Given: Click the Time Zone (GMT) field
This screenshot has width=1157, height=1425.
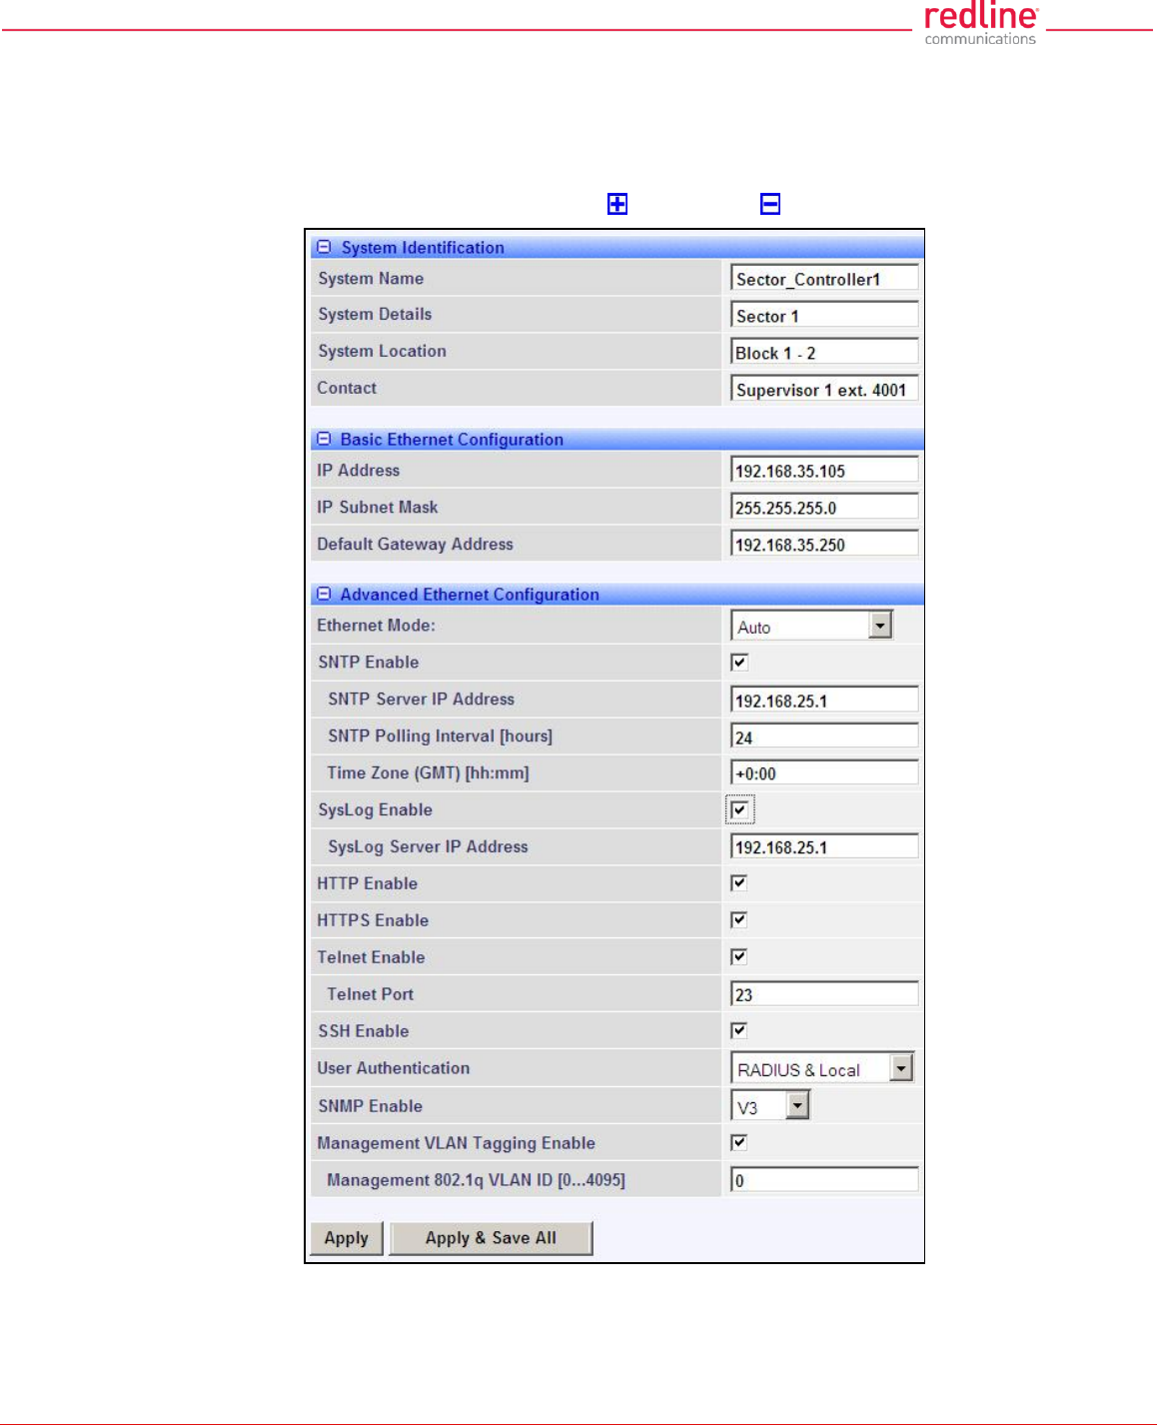Looking at the screenshot, I should tap(824, 772).
